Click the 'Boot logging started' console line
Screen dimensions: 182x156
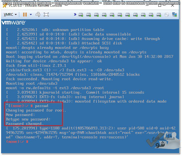click(x=89, y=56)
